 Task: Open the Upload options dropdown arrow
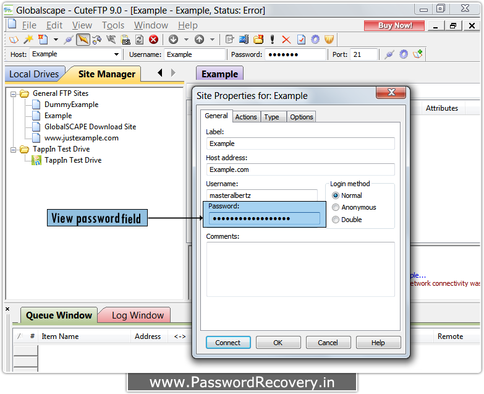click(x=212, y=40)
